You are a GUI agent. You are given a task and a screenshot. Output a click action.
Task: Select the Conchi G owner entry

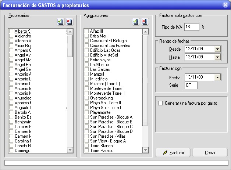point(23,146)
